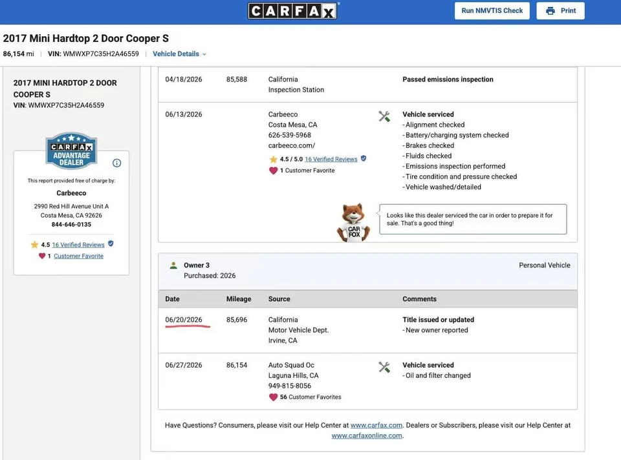Click the printer icon on Print button
The image size is (621, 460).
pos(550,11)
